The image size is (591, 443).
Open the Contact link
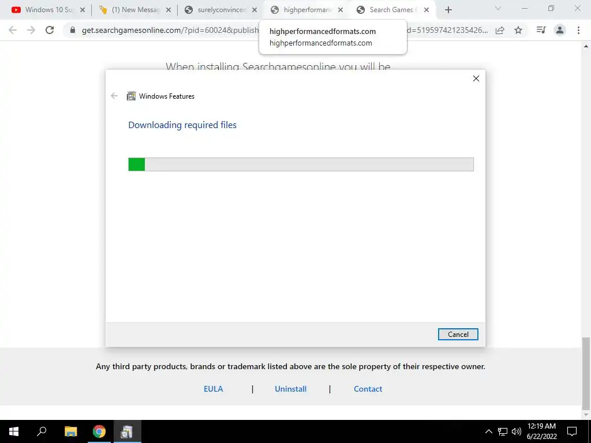368,389
